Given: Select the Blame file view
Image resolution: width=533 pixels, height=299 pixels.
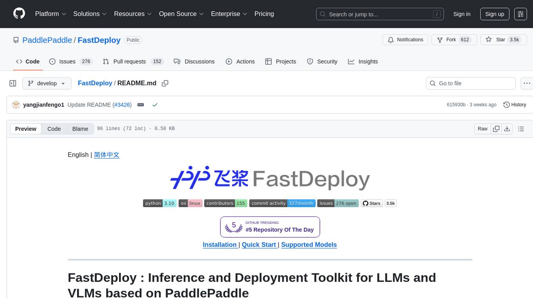Looking at the screenshot, I should coord(80,129).
